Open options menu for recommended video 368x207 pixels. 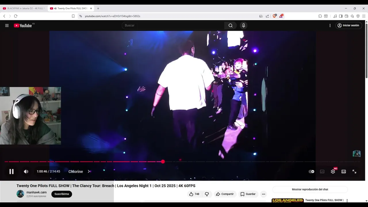tap(347, 200)
